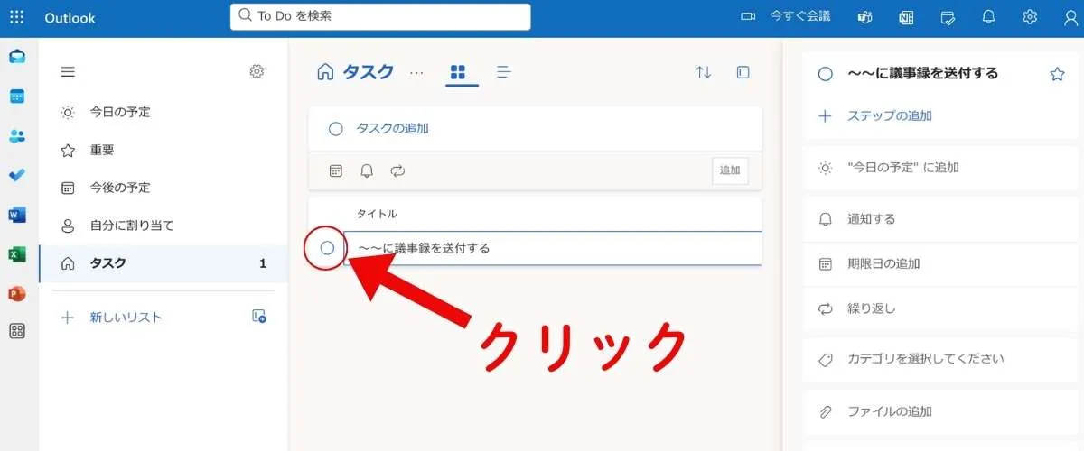
Task: Open Mail in the app rail
Action: click(x=17, y=57)
